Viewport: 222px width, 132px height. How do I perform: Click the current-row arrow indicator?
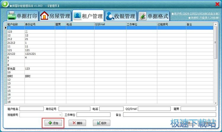6,28
